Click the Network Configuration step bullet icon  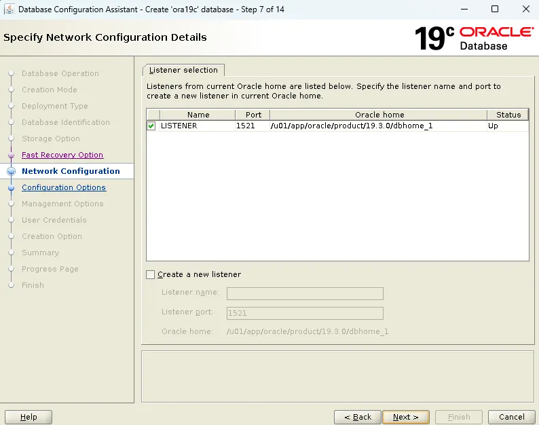[x=12, y=171]
